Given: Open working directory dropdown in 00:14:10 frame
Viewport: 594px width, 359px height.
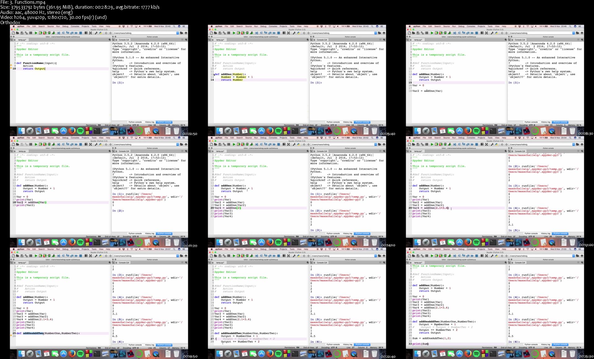Looking at the screenshot, I should point(376,144).
